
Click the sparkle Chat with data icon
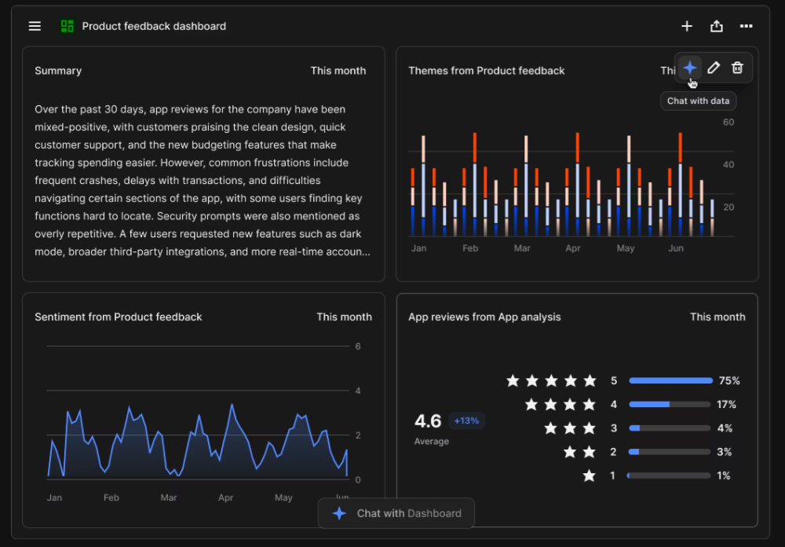tap(689, 68)
